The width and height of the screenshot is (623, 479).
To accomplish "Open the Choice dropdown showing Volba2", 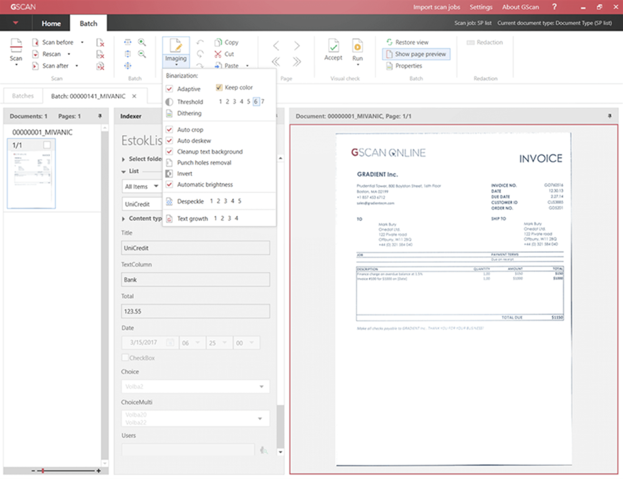I will [196, 386].
